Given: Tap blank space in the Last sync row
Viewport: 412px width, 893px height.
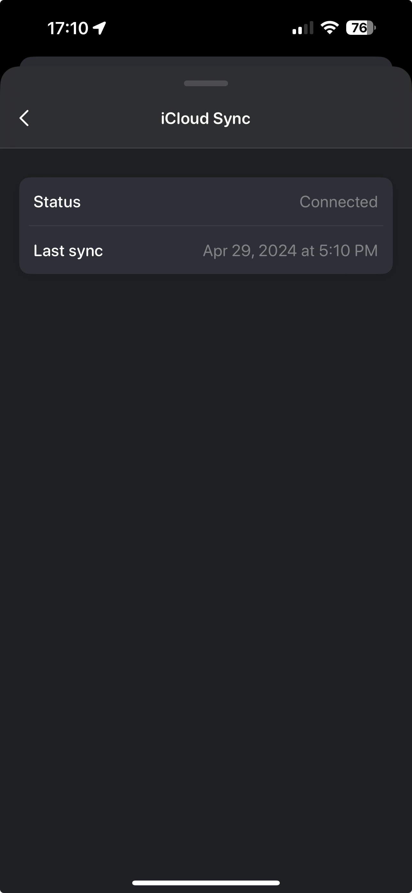Looking at the screenshot, I should [153, 251].
